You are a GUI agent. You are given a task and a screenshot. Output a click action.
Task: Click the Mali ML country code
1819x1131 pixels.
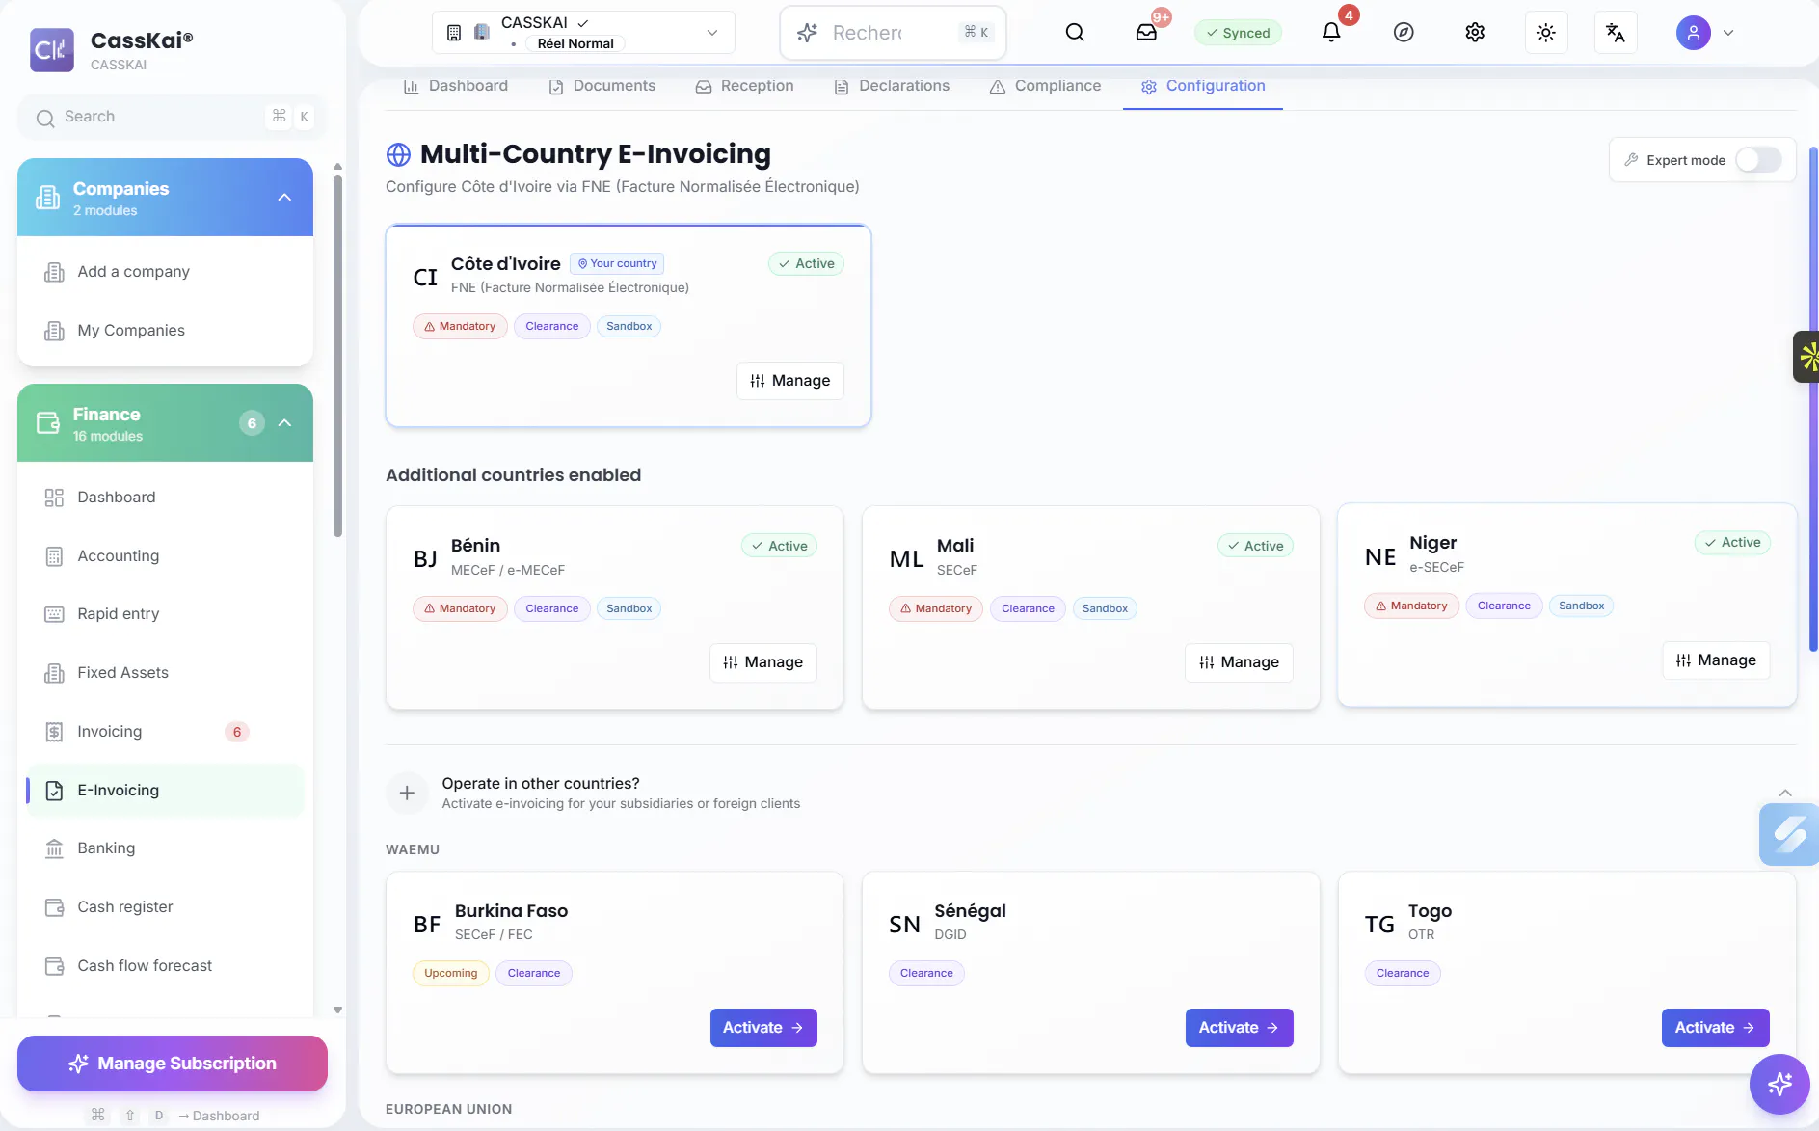906,559
